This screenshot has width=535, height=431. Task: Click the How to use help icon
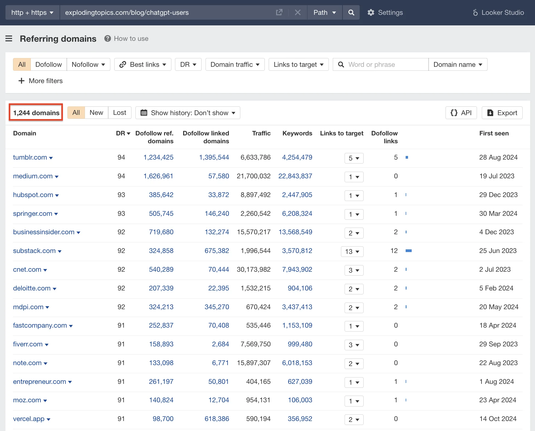[108, 38]
